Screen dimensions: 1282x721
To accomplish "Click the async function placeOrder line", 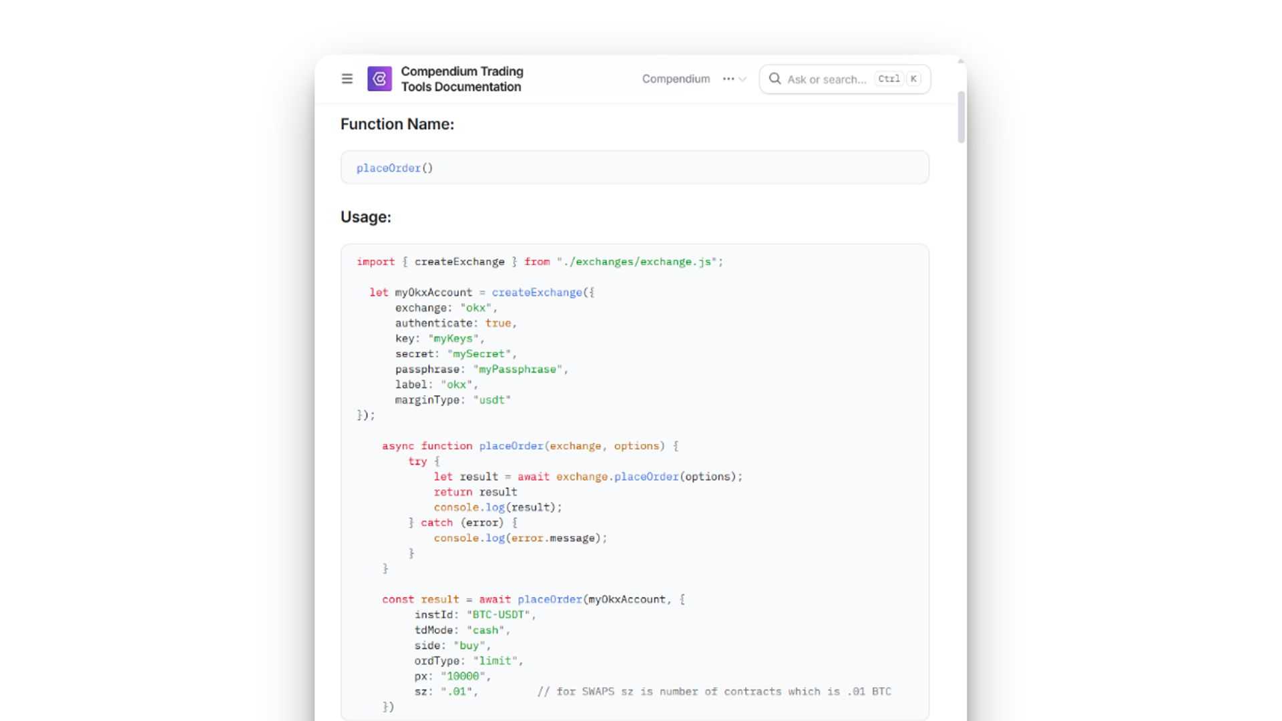I will [529, 446].
